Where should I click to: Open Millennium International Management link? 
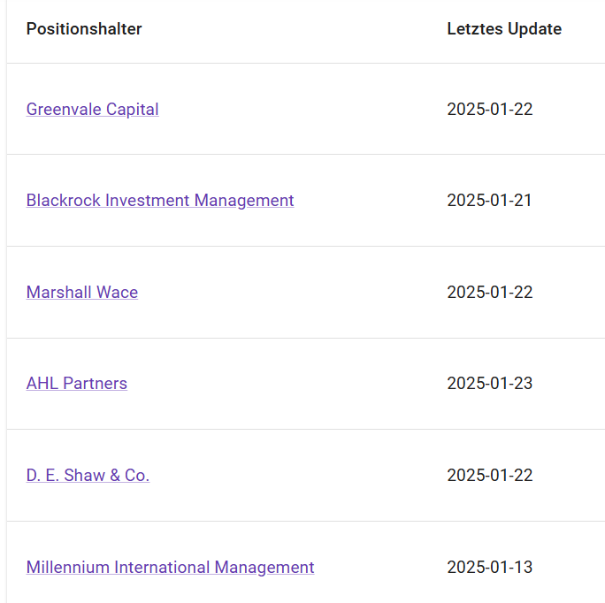(x=170, y=568)
